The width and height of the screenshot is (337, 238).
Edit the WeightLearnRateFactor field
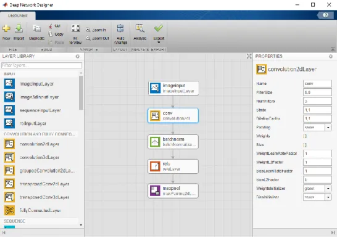(317, 154)
